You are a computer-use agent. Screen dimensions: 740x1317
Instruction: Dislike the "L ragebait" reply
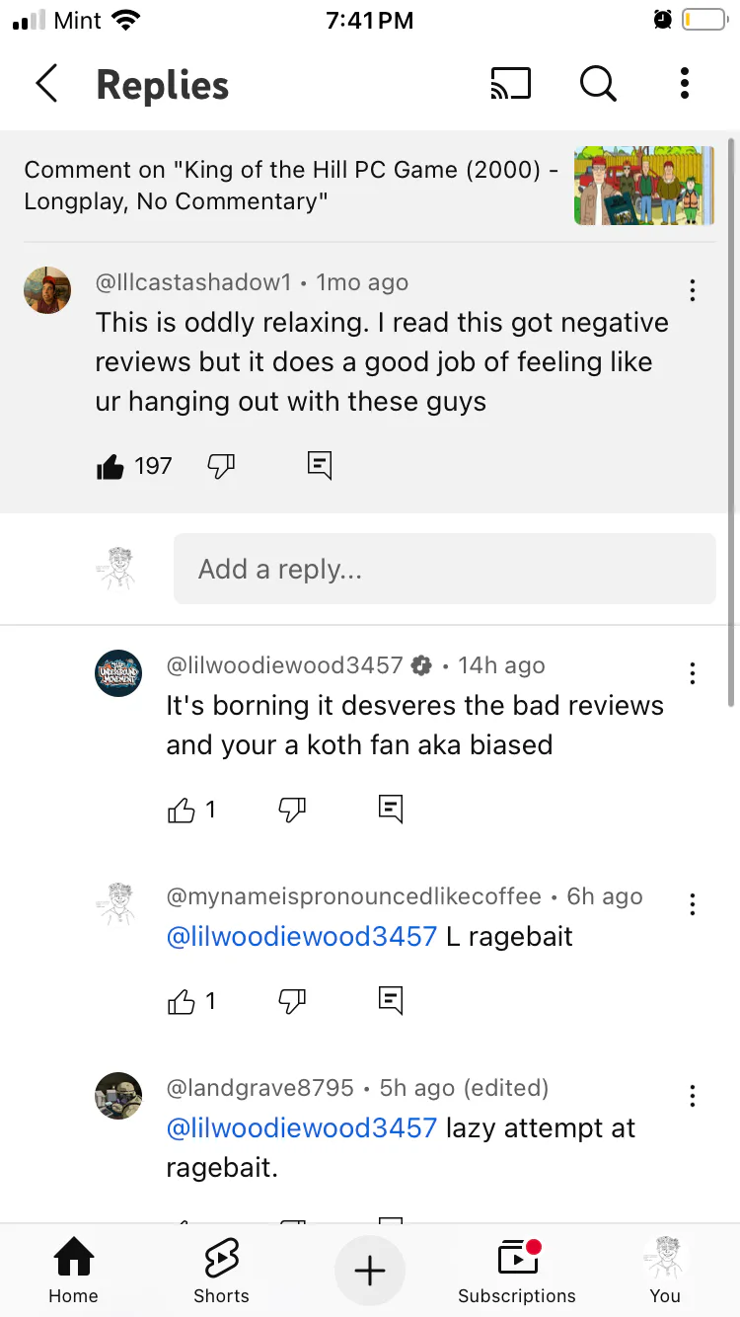click(x=292, y=1002)
